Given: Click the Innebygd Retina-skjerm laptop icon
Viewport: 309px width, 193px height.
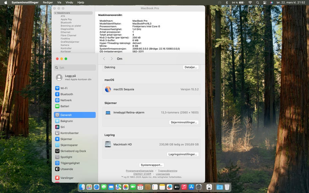Looking at the screenshot, I should click(108, 113).
